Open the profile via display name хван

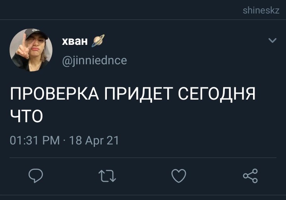click(75, 41)
